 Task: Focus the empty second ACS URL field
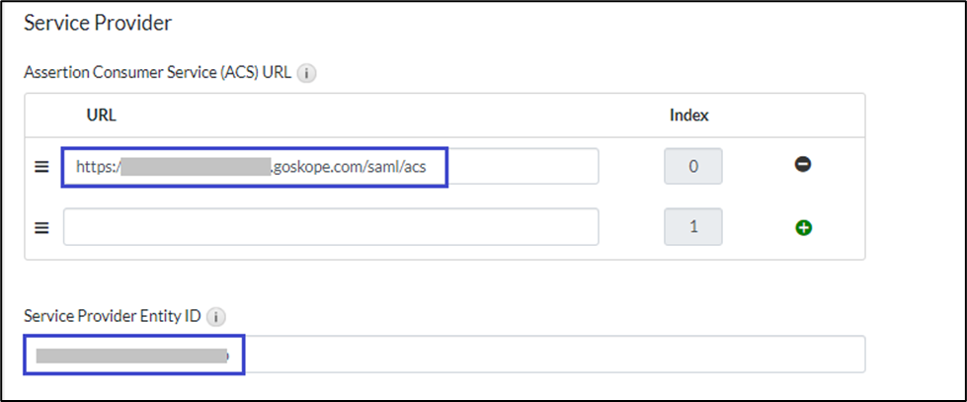[331, 227]
